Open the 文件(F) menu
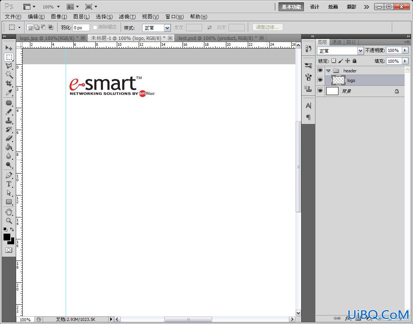 pyautogui.click(x=13, y=17)
